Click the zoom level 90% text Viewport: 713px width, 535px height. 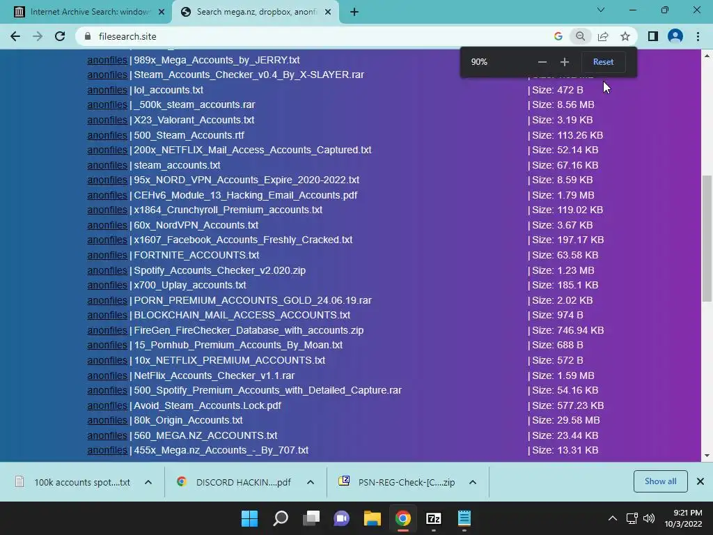click(x=479, y=62)
